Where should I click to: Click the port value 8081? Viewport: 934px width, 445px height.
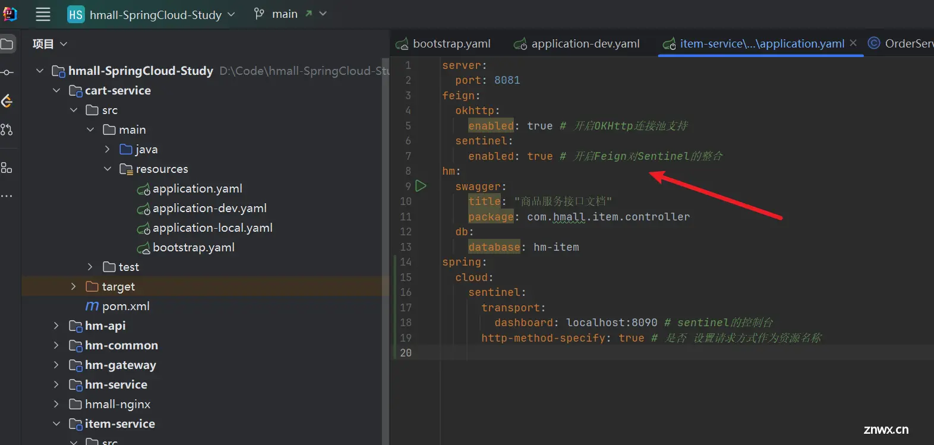pos(507,80)
